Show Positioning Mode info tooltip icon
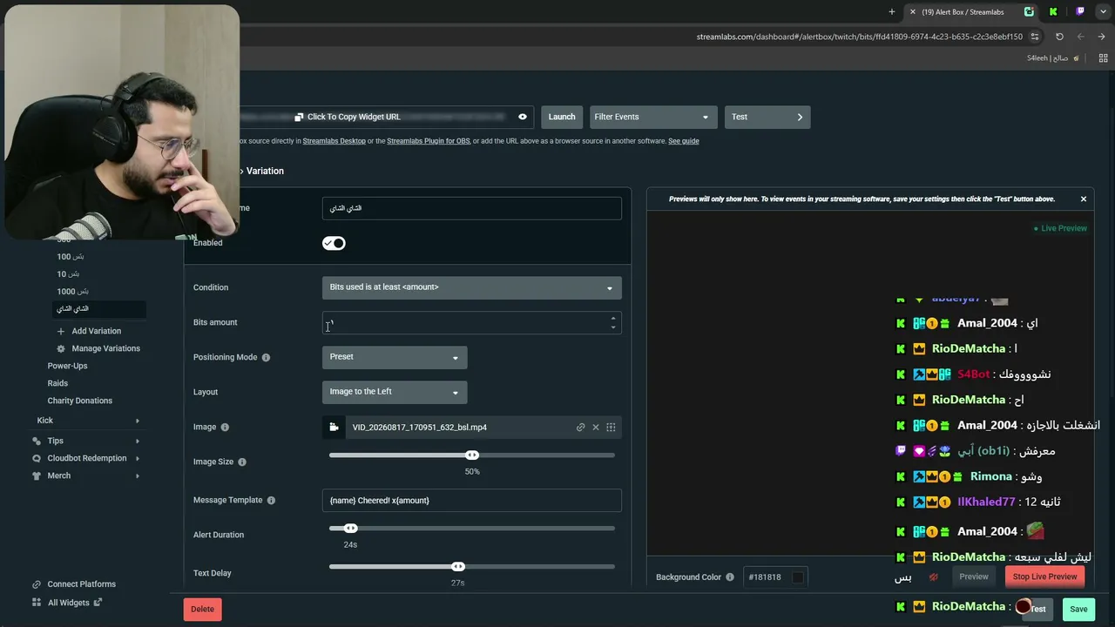Screen dimensions: 1115x627 (266, 357)
